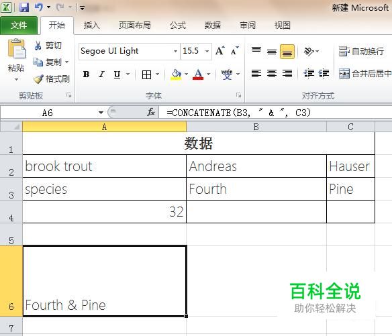Undo the last action
Image resolution: width=392 pixels, height=336 pixels.
(38, 7)
